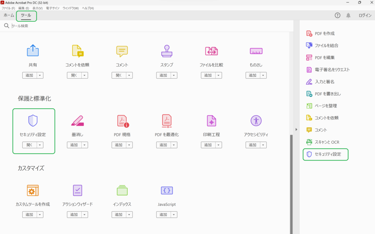Viewport: 375px width, 234px height.
Task: Collapse the right pane with the arrow
Action: pyautogui.click(x=296, y=129)
